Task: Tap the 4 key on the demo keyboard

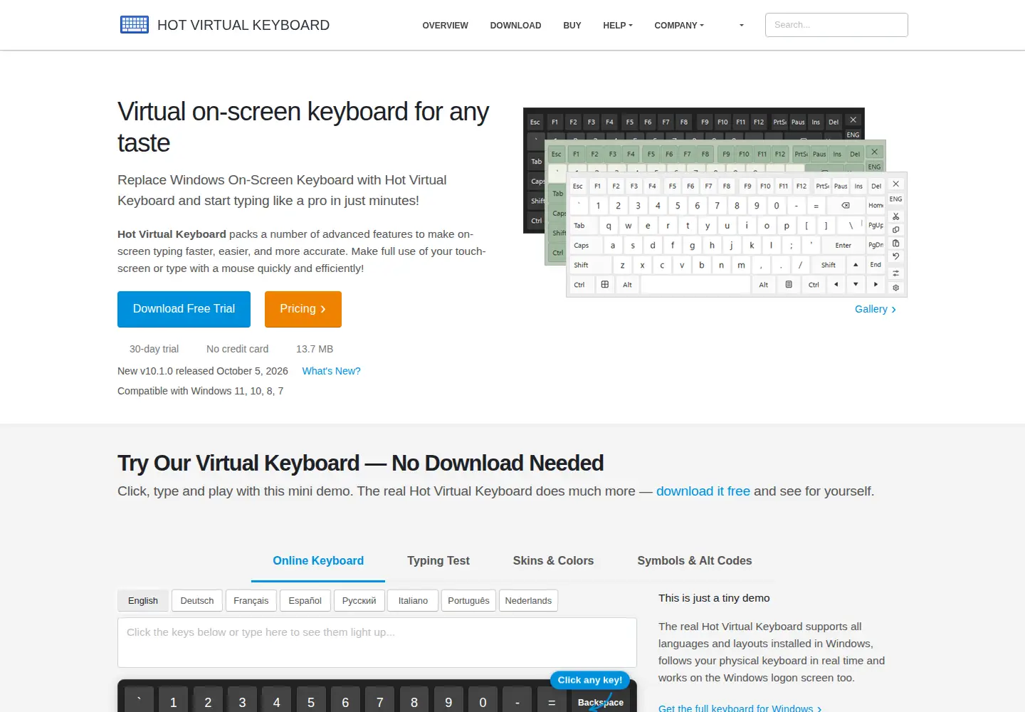Action: (x=276, y=701)
